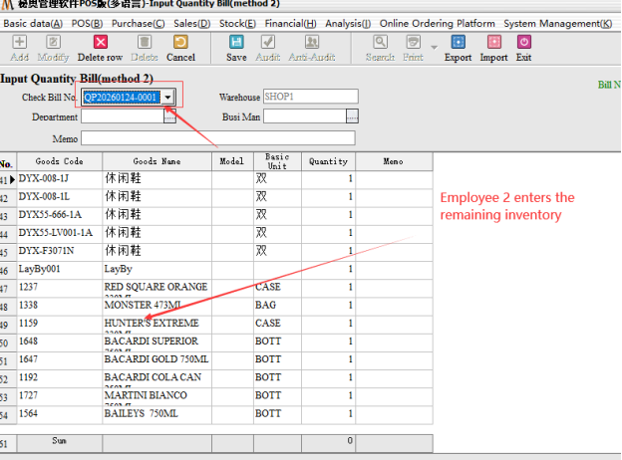Screen dimensions: 622x460
Task: Expand the Print dropdown arrow
Action: (434, 47)
